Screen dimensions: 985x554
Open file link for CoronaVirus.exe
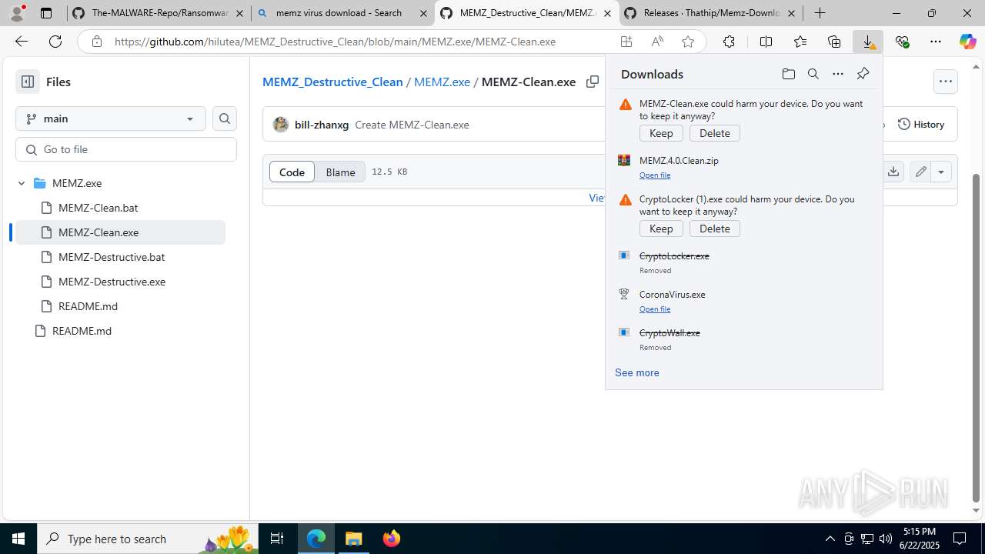click(x=655, y=309)
